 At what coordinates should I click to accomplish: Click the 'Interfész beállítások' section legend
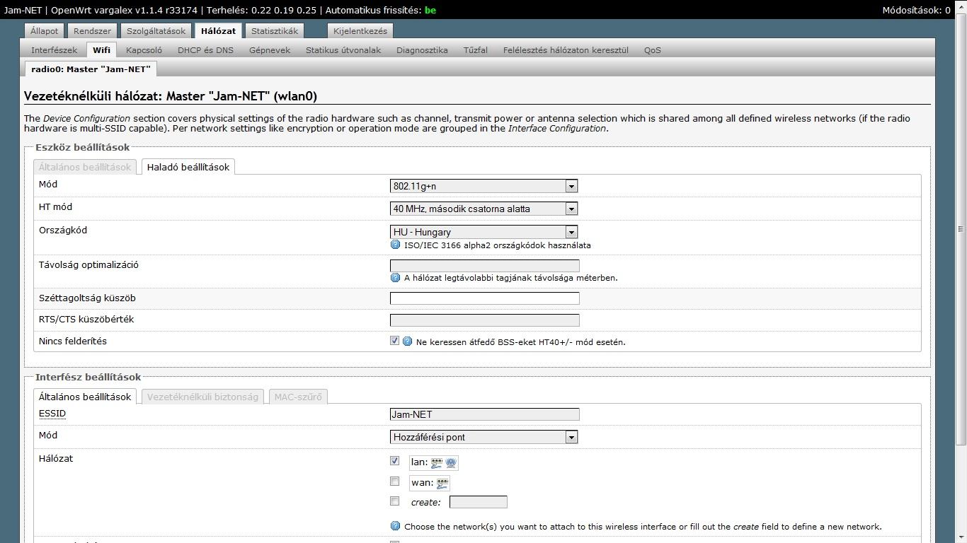[88, 377]
